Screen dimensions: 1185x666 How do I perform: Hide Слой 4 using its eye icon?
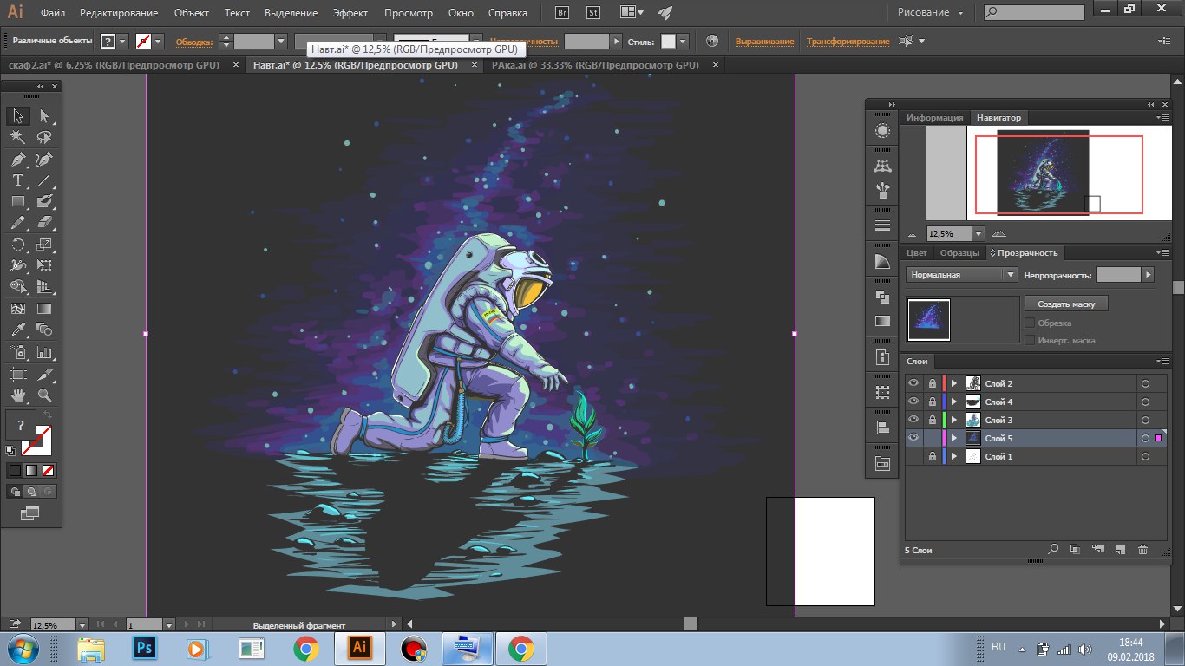coord(913,402)
